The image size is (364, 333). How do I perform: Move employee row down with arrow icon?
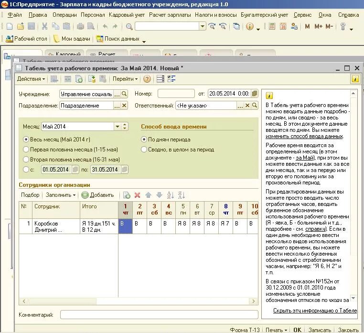159,195
